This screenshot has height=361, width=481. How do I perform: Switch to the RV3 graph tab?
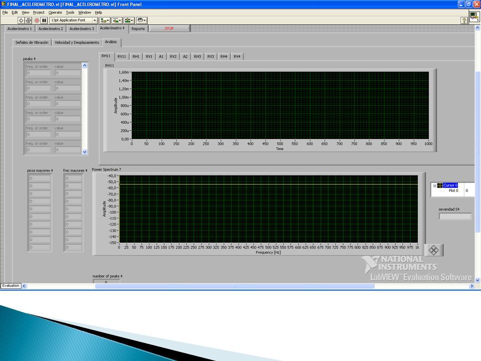click(x=210, y=57)
